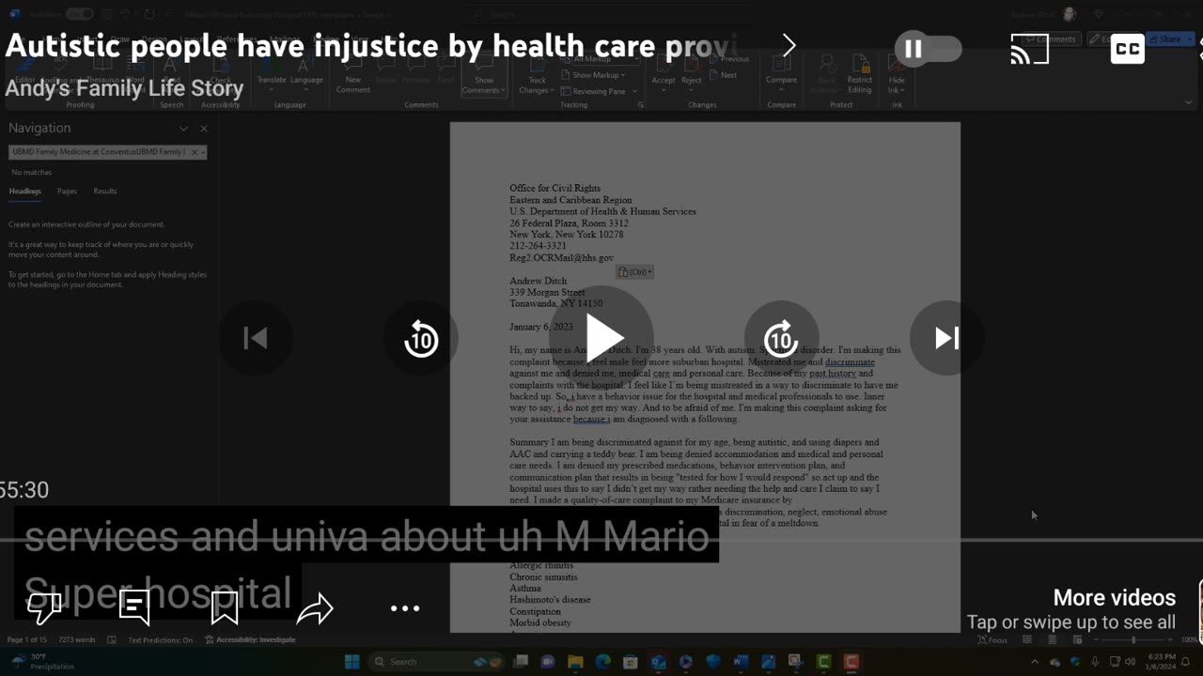Open the Cast to device icon

(1029, 49)
